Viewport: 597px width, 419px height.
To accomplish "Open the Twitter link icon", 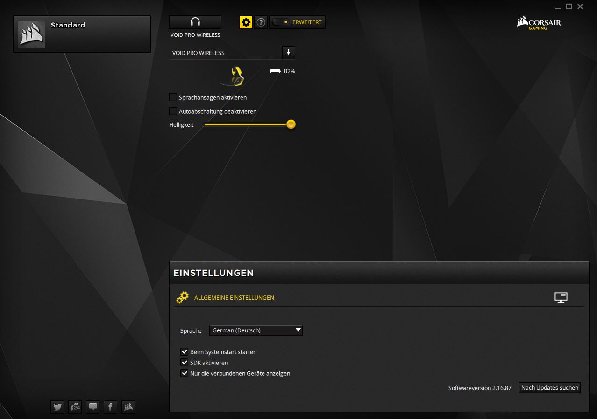I will point(57,407).
